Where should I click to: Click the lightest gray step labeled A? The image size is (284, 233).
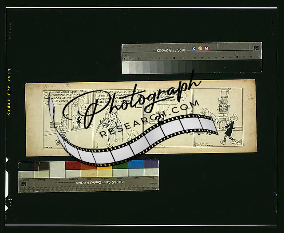[126, 67]
